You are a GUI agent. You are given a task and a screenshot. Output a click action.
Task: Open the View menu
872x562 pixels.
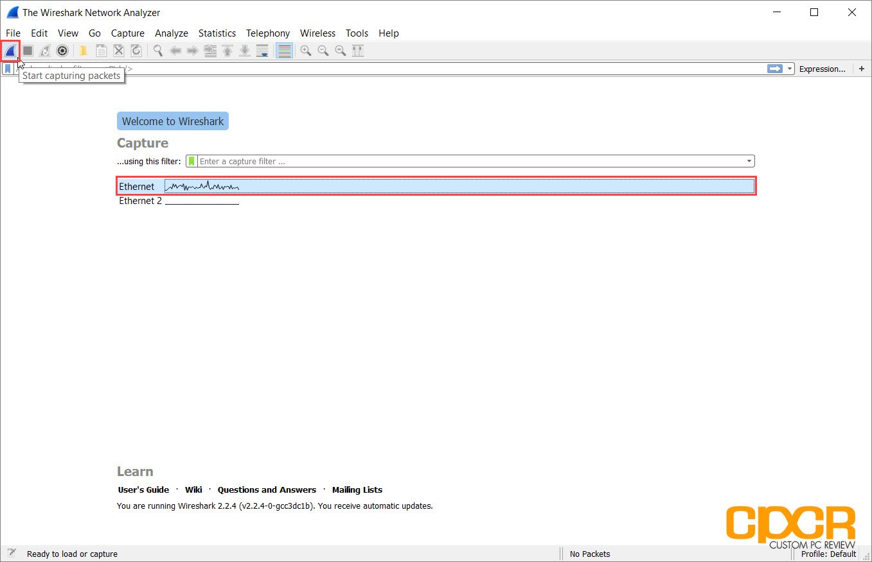[68, 33]
